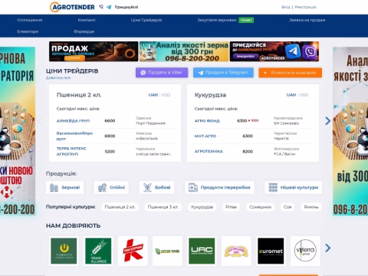Screen dimensions: 368x276
Task: Select the Пшениця 3 кл. popular tag
Action: (x=163, y=207)
